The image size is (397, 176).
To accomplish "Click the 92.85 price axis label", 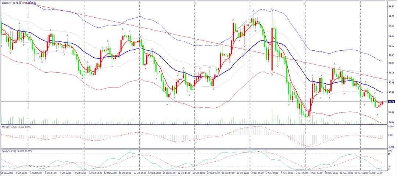I will tap(391, 83).
